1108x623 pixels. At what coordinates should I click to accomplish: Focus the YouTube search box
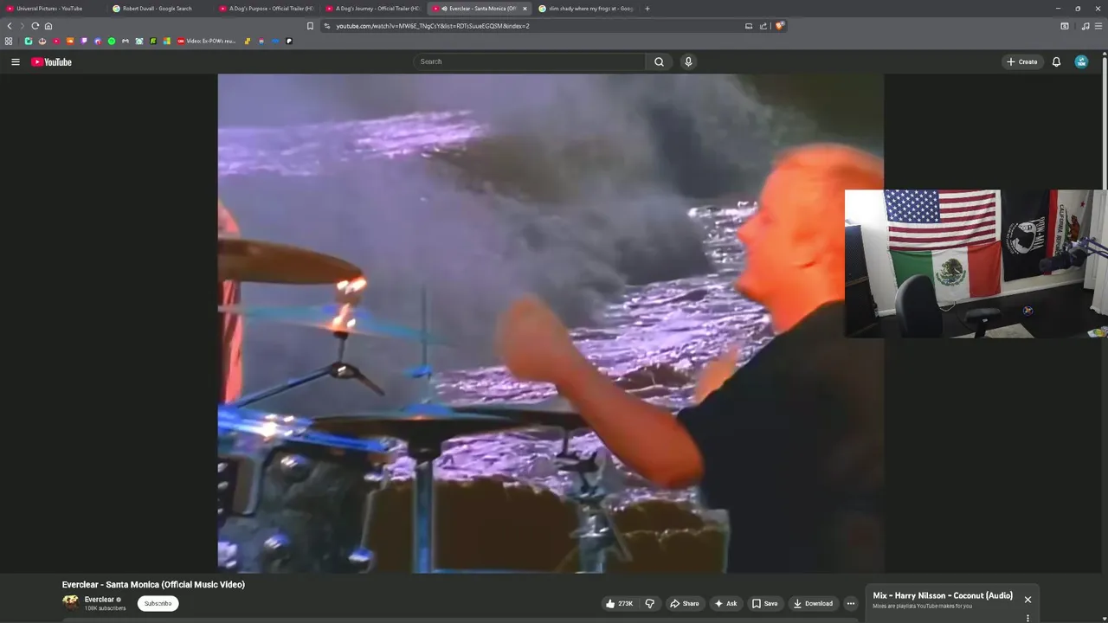point(529,61)
